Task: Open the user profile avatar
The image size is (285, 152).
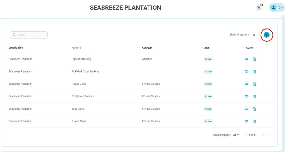Action: coord(273,7)
